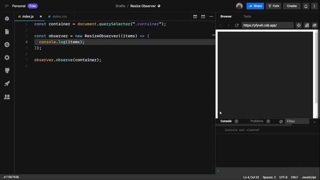
Task: Open the user avatar menu
Action: point(239,6)
